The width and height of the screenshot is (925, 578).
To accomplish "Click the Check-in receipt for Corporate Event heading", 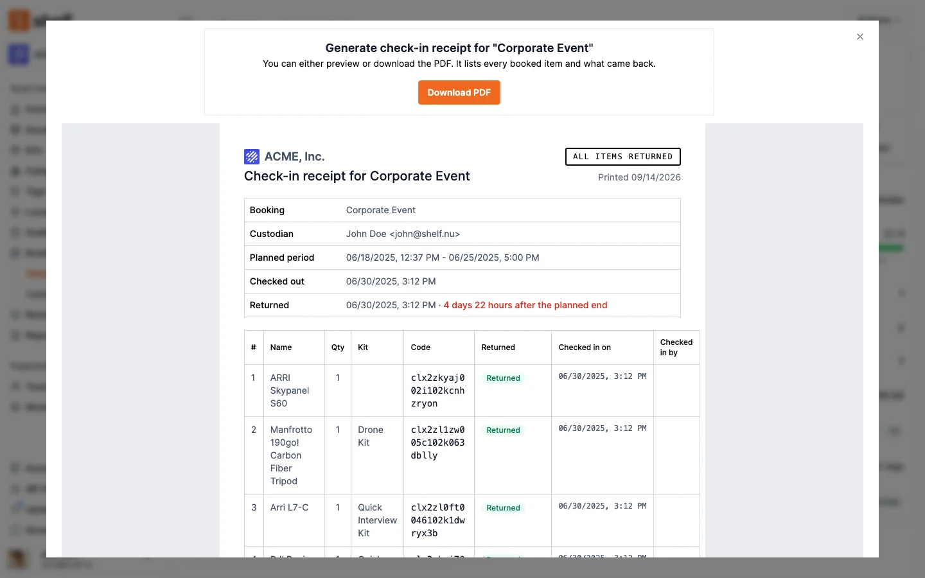I will [357, 176].
